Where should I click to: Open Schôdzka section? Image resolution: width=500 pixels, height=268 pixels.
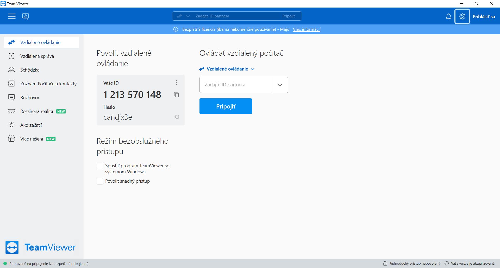(41, 70)
